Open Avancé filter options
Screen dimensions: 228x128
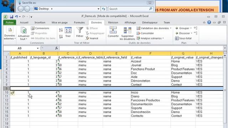(x=92, y=38)
